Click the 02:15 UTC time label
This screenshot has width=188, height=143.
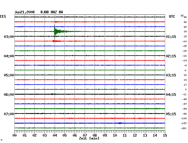[171, 56]
